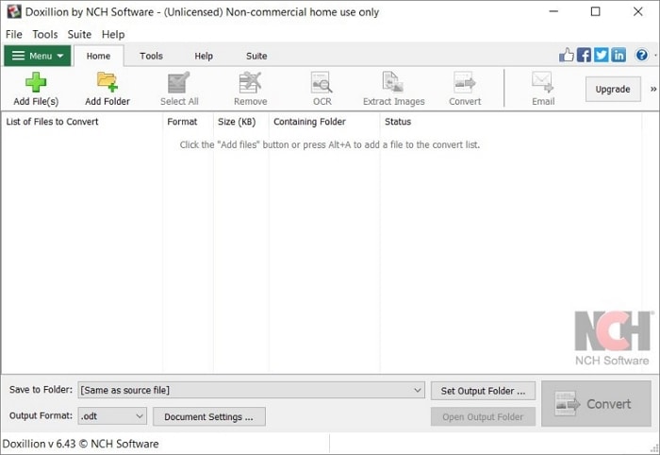The height and width of the screenshot is (455, 660).
Task: Click the Containing Folder column header
Action: [x=324, y=122]
